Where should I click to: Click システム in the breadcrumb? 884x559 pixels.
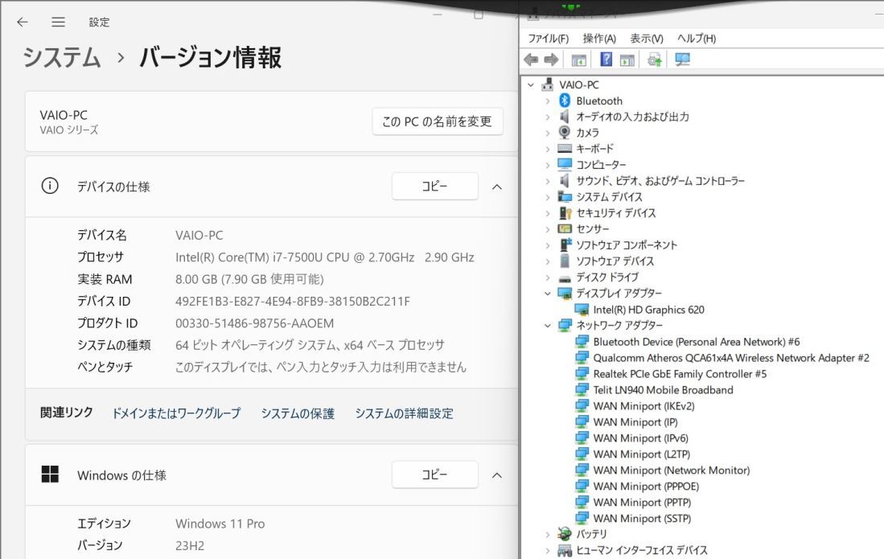(x=61, y=57)
